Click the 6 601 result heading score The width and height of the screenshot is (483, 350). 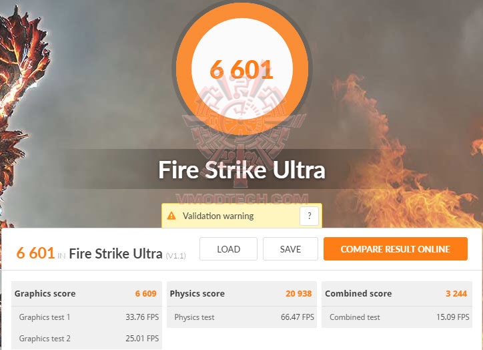click(x=35, y=253)
